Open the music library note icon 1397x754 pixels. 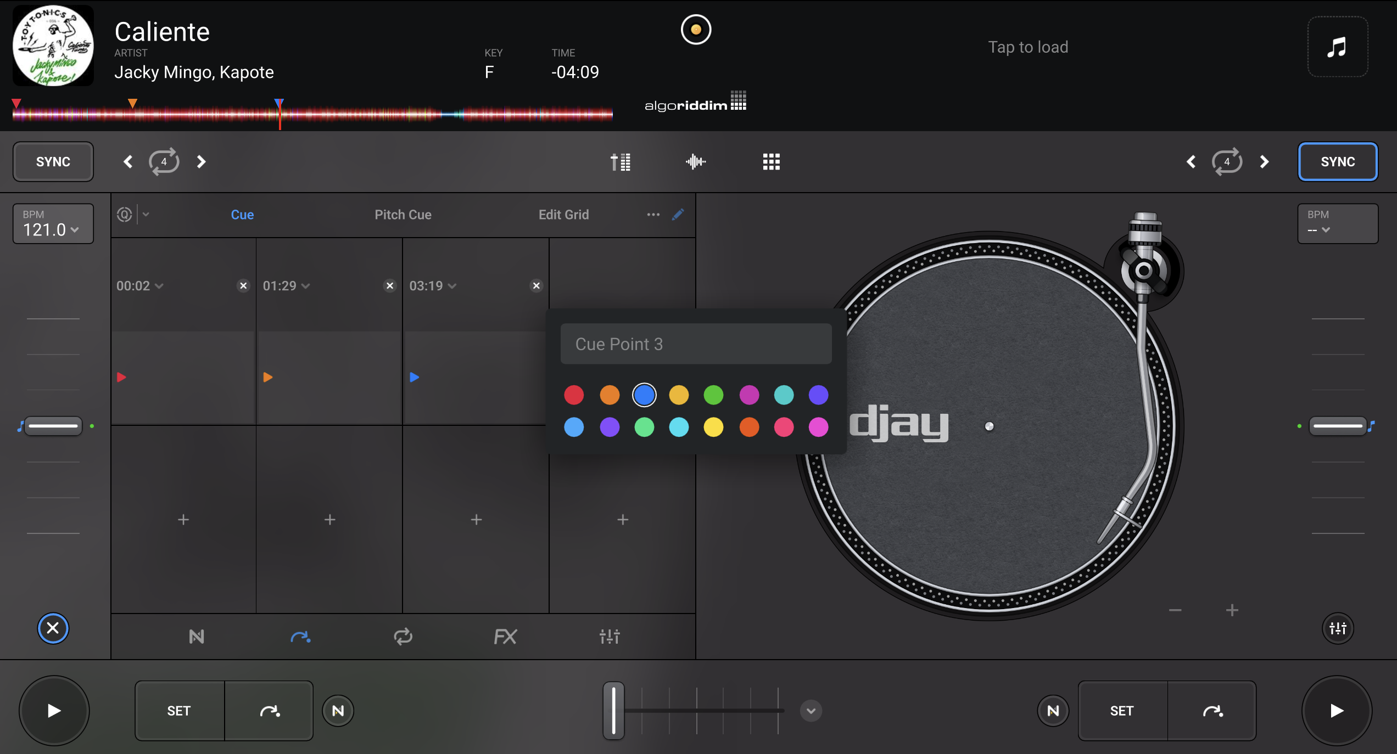coord(1337,47)
